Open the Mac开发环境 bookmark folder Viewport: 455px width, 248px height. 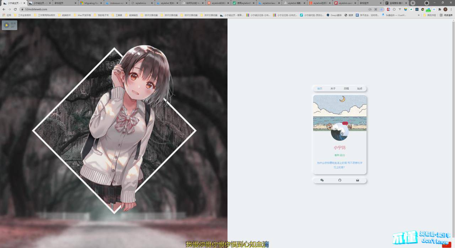click(x=82, y=15)
